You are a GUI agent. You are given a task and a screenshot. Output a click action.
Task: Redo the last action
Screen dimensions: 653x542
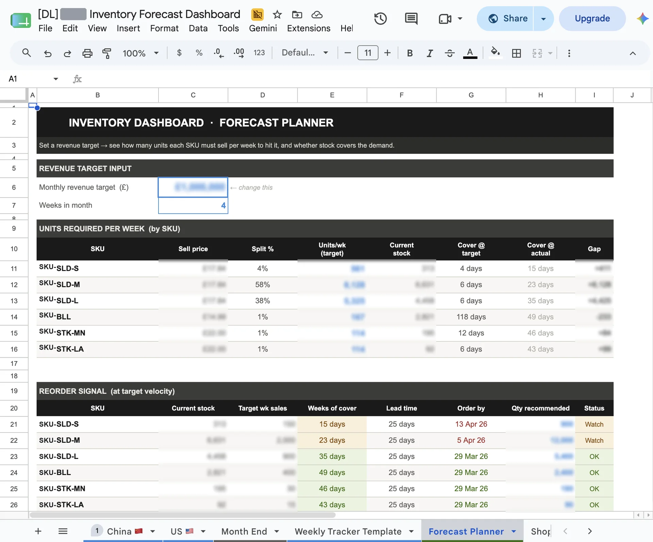[x=67, y=53]
